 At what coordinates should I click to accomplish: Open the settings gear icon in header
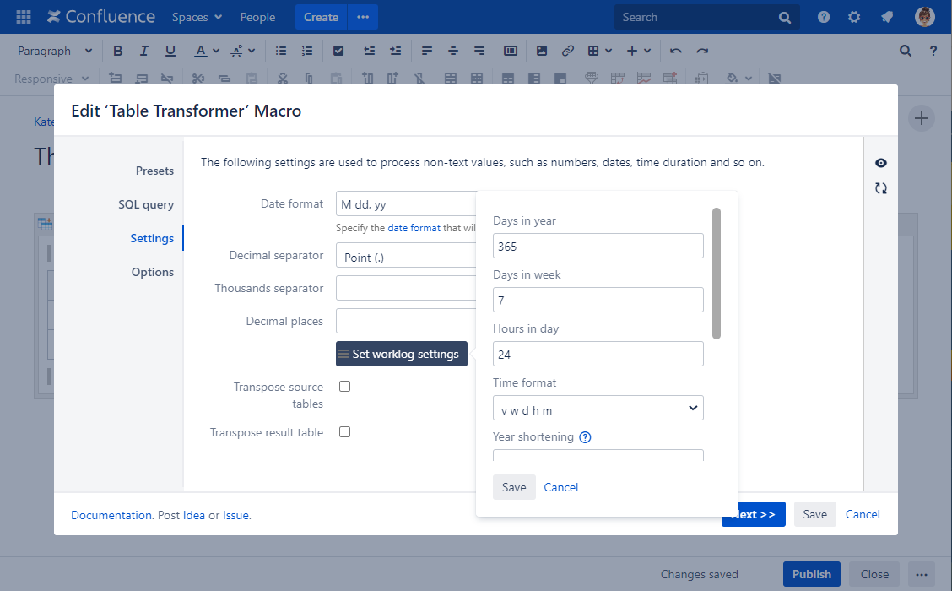[x=853, y=17]
